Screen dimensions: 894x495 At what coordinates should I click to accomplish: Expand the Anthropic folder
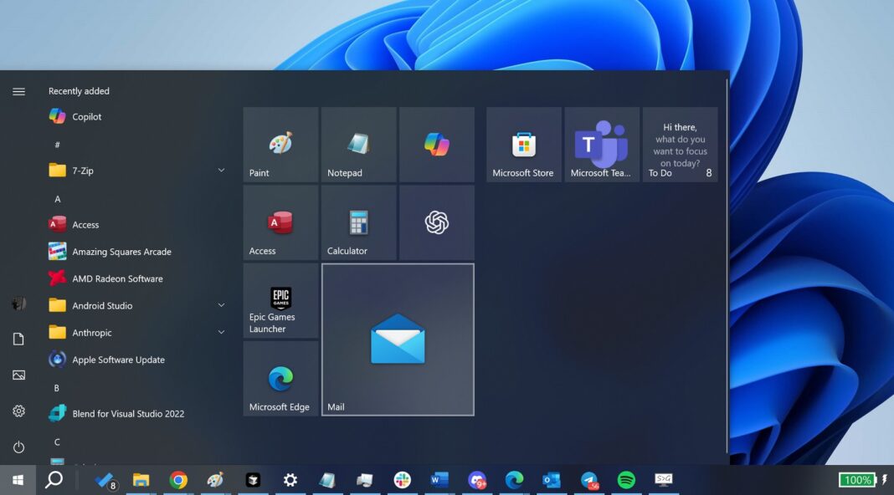pyautogui.click(x=221, y=332)
